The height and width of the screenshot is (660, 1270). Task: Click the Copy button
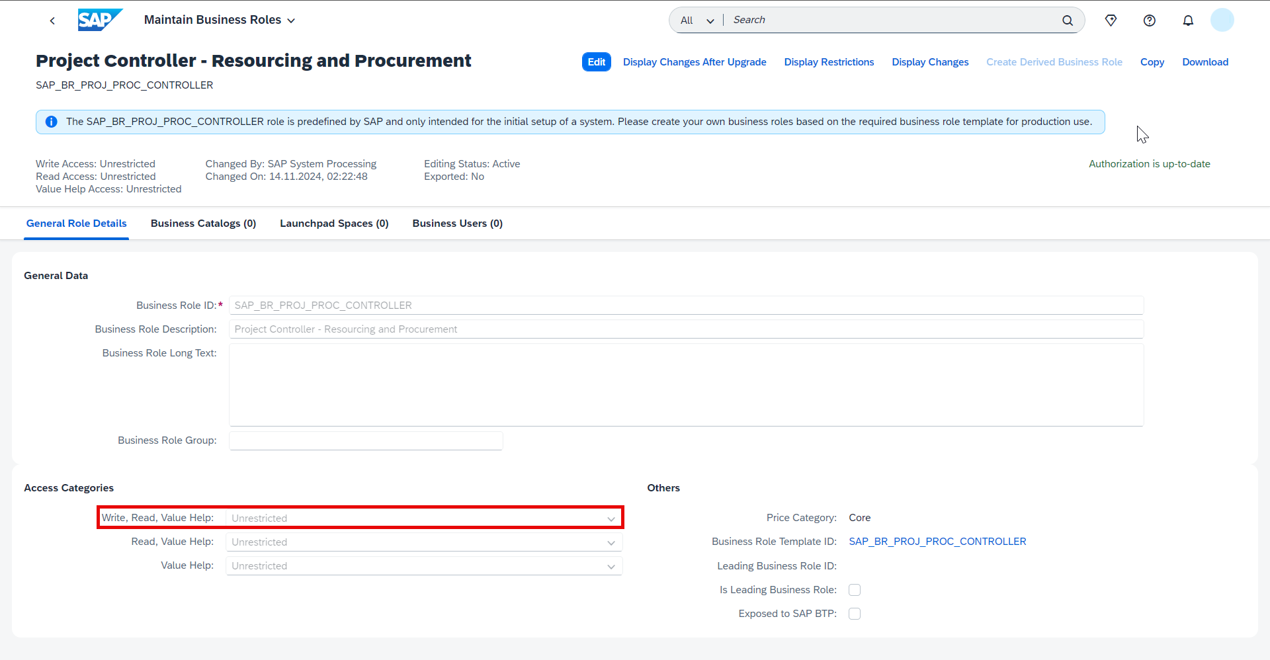click(x=1152, y=62)
